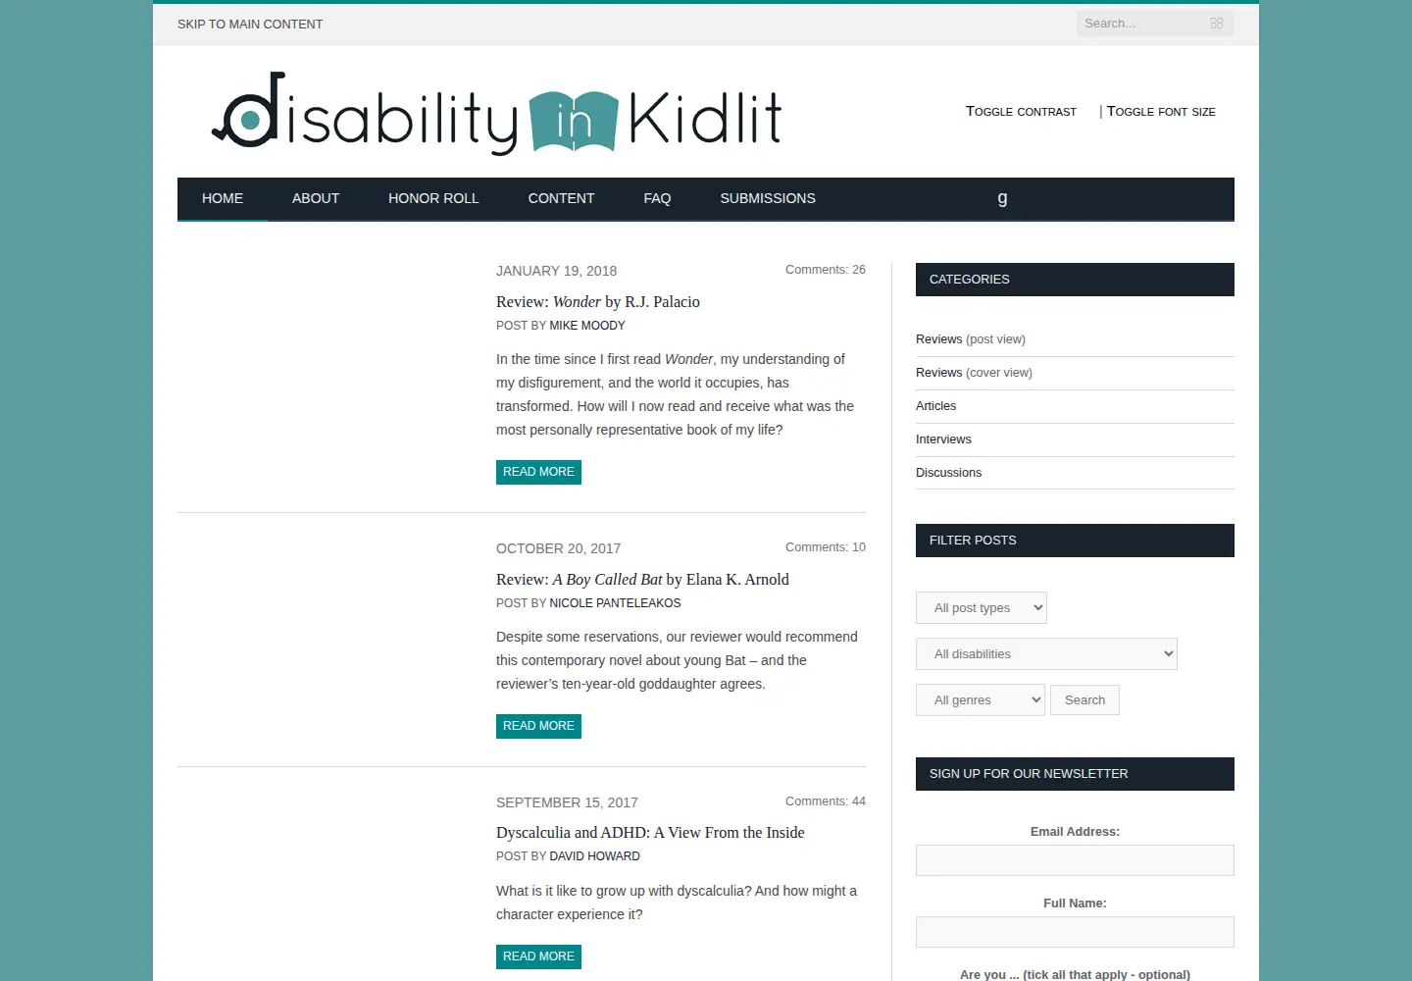Click the Email Address input field

pyautogui.click(x=1075, y=860)
